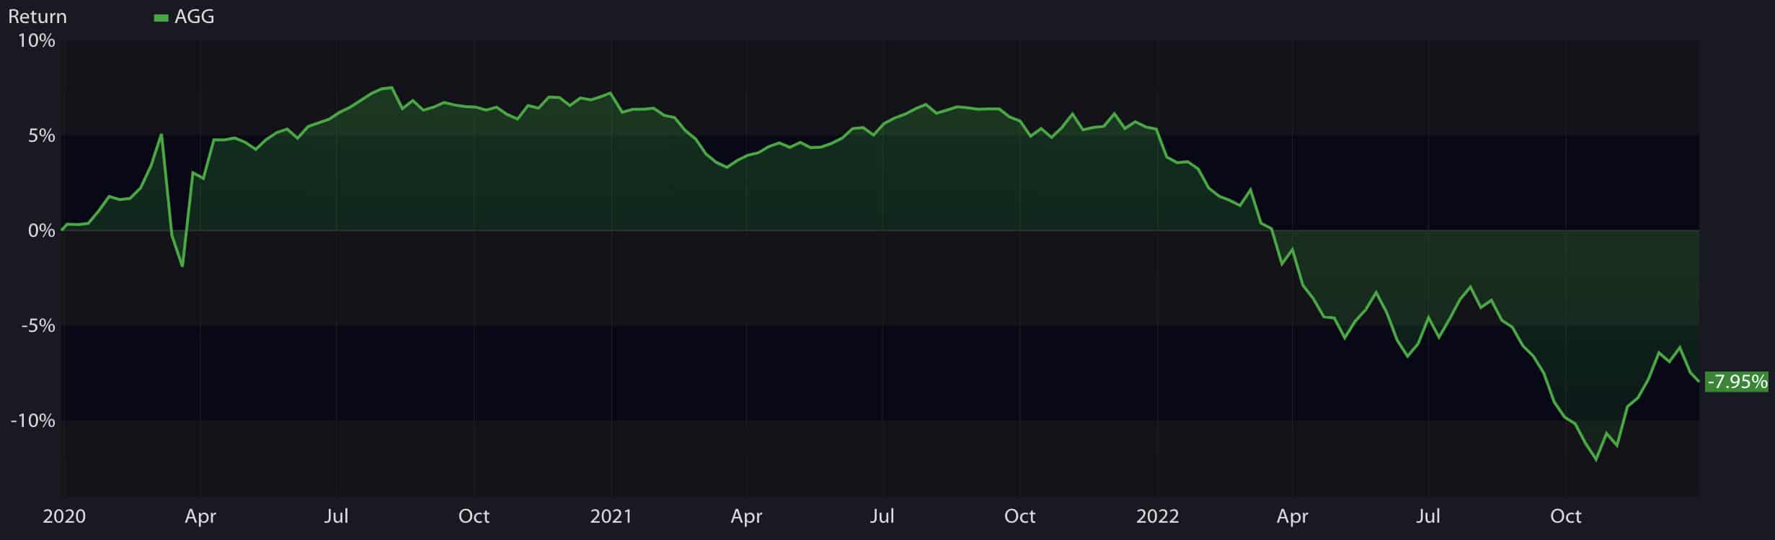
Task: Click the Apr label following 2020
Action: (x=200, y=516)
